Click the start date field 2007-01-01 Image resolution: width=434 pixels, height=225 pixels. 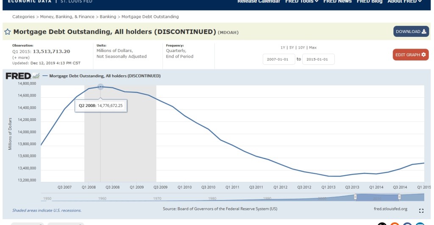click(x=278, y=59)
